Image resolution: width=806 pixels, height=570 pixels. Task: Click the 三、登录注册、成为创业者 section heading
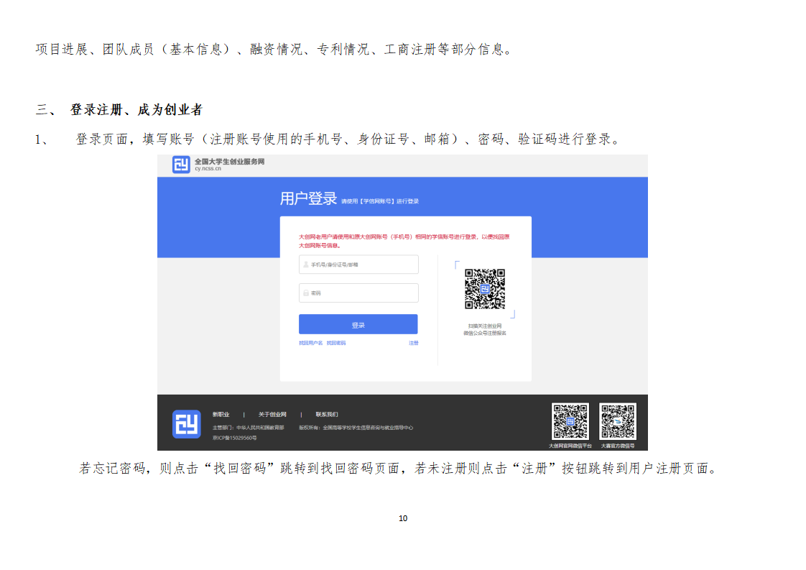tap(119, 110)
